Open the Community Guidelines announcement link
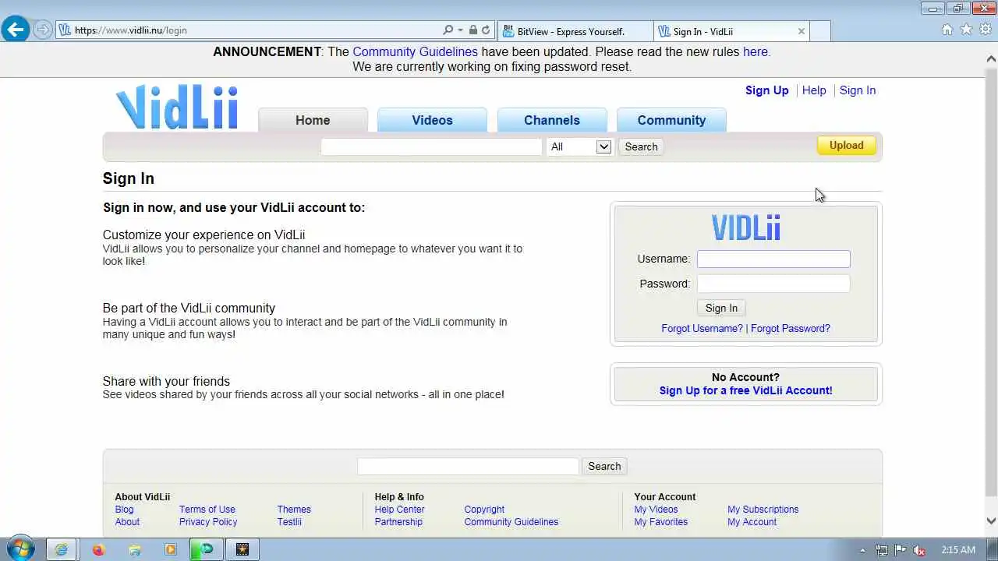Viewport: 998px width, 561px height. click(415, 51)
